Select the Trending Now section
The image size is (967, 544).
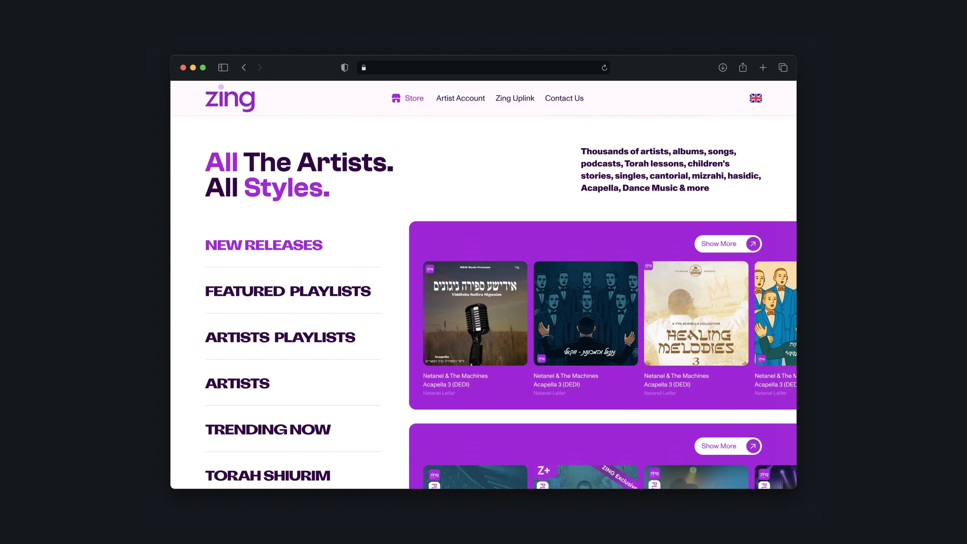point(268,430)
